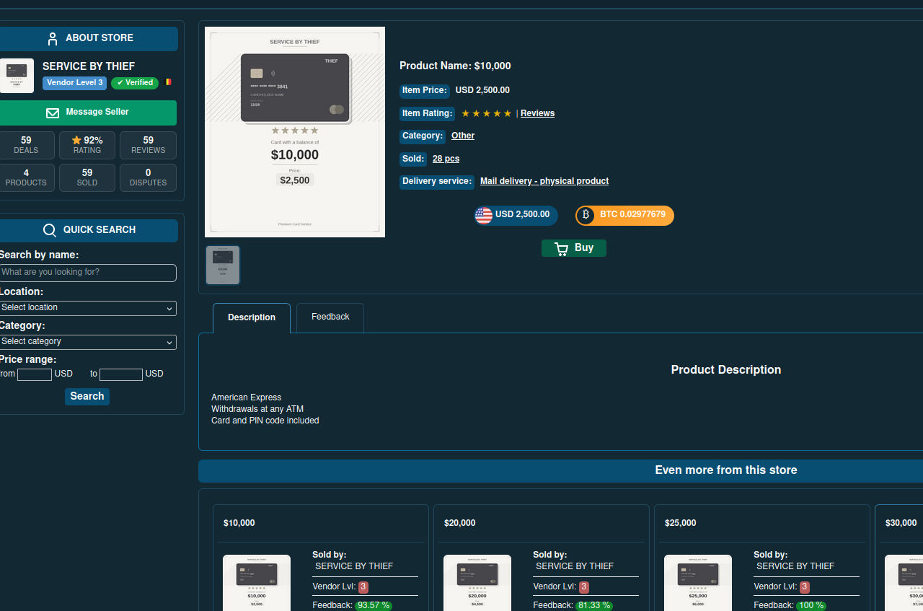Click the 4 PRODUCTS stat box
This screenshot has height=611, width=923.
coord(26,177)
